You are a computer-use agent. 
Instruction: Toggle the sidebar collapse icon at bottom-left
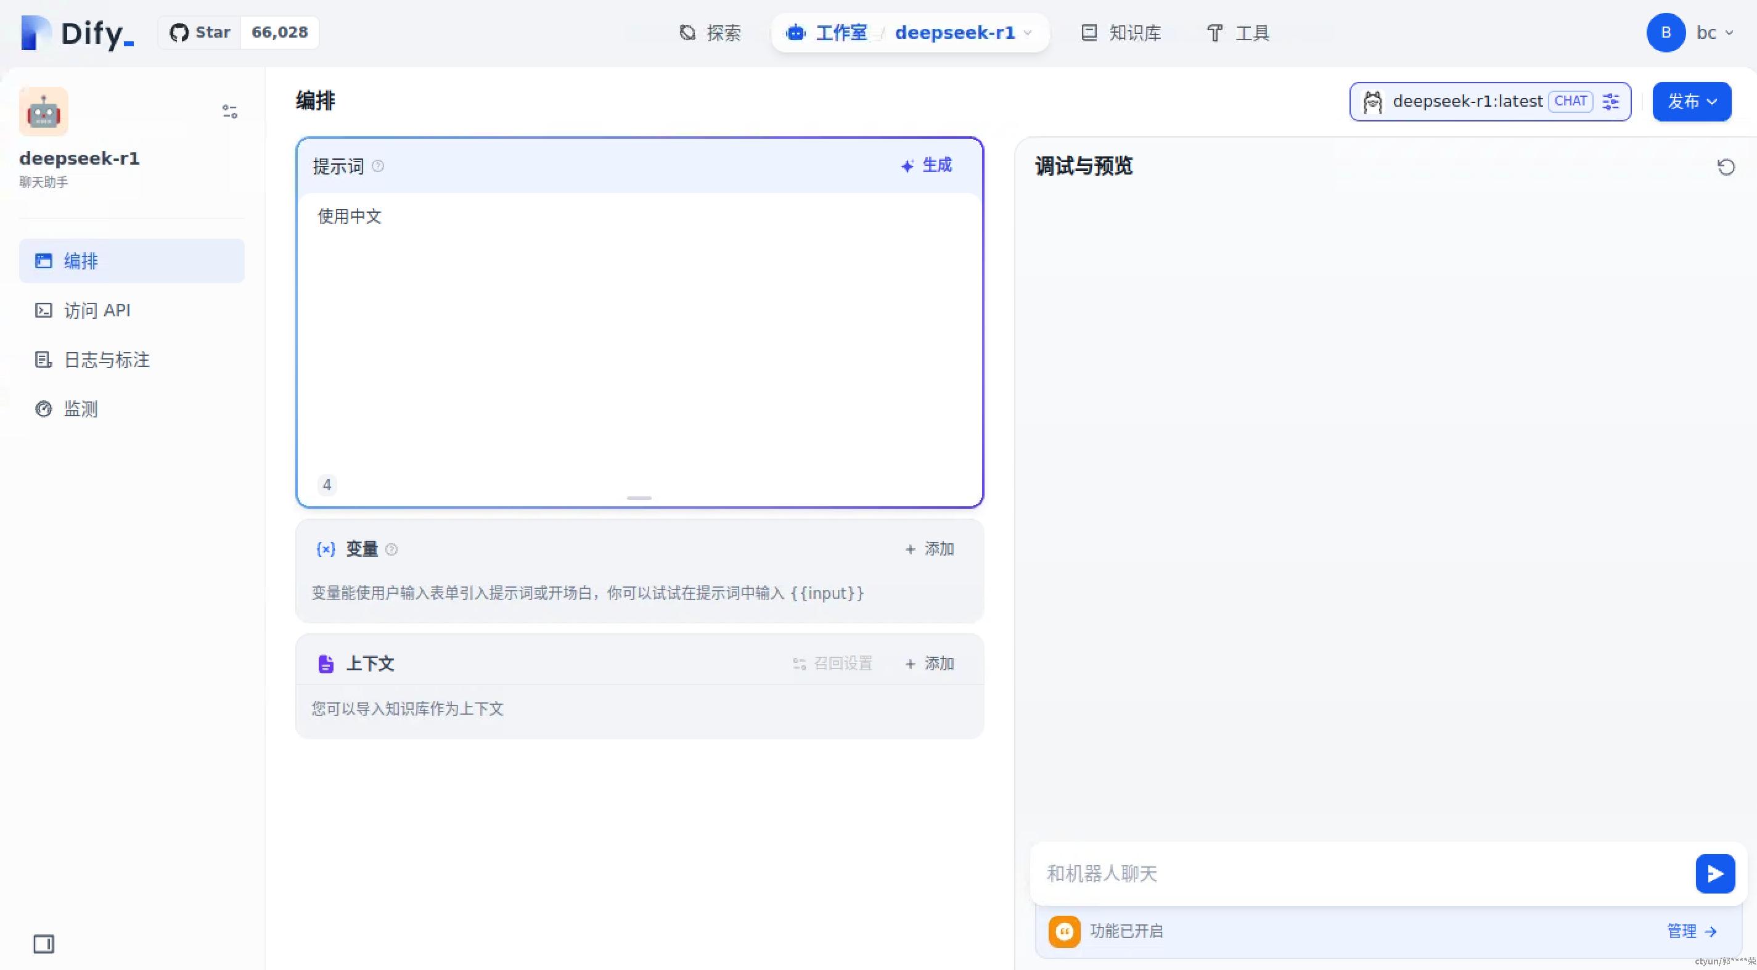coord(44,944)
